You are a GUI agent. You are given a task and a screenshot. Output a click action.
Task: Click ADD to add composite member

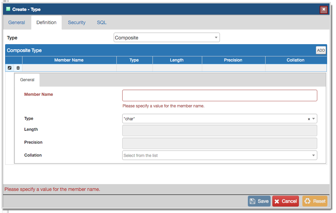(321, 50)
